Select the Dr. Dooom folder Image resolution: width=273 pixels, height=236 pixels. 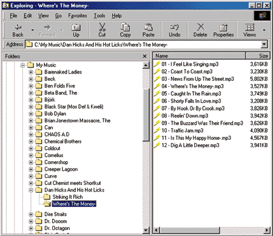pos(56,221)
